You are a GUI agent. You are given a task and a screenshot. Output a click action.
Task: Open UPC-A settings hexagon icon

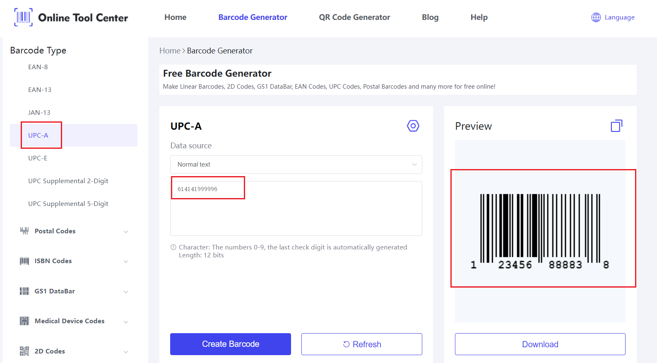413,126
